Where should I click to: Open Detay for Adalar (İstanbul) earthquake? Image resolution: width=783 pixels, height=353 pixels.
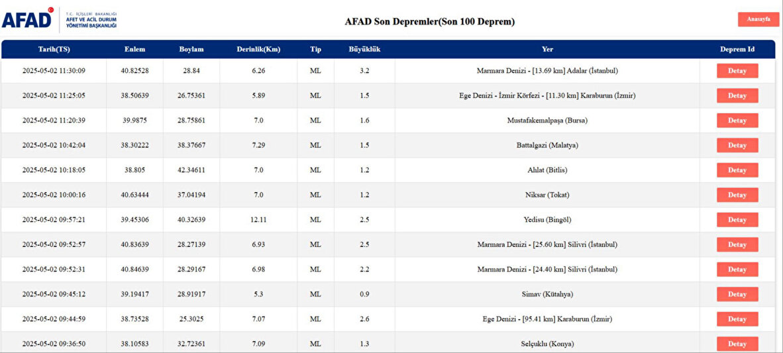(x=737, y=71)
